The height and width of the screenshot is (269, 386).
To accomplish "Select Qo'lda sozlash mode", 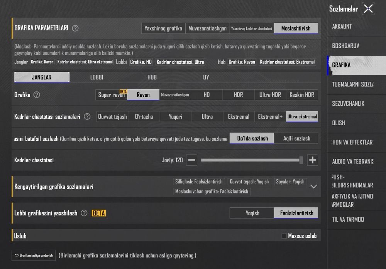I will coord(252,138).
